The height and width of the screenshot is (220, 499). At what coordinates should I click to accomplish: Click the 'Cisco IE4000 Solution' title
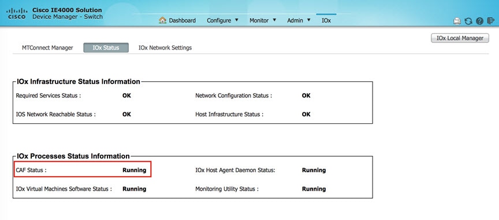tap(67, 10)
